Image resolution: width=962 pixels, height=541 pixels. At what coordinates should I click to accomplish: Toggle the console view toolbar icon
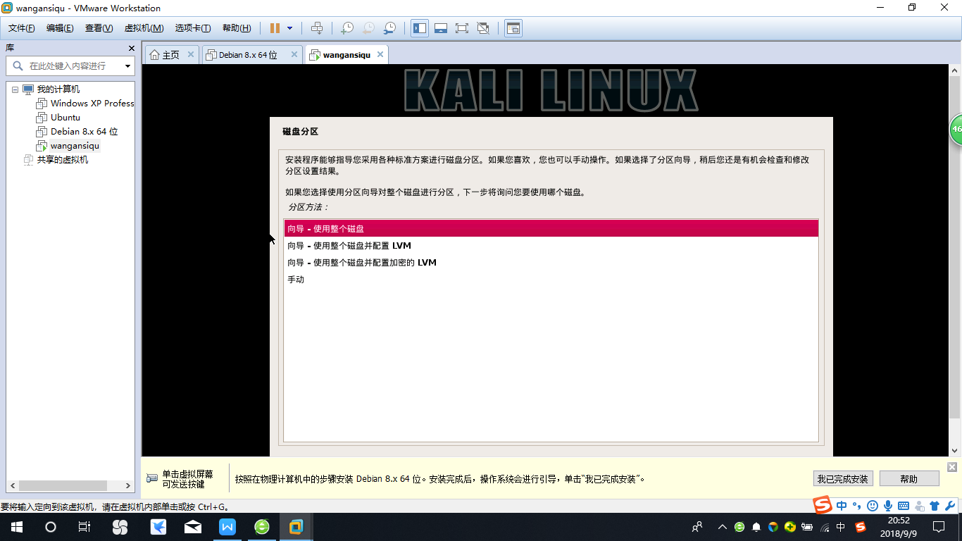(x=513, y=28)
